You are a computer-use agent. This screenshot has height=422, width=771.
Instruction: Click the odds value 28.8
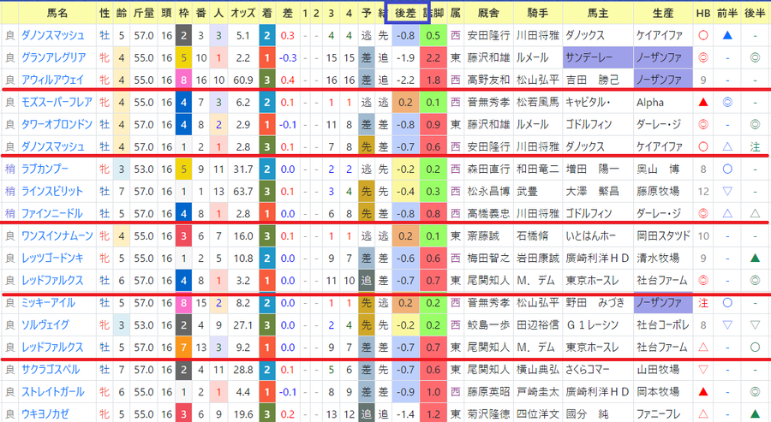coord(243,370)
